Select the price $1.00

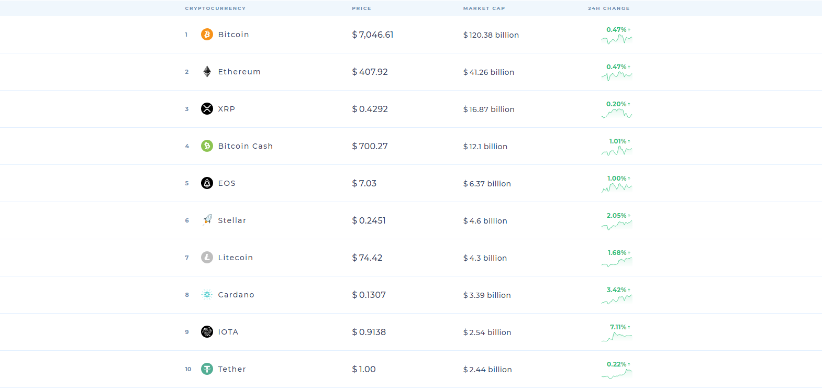tap(364, 369)
